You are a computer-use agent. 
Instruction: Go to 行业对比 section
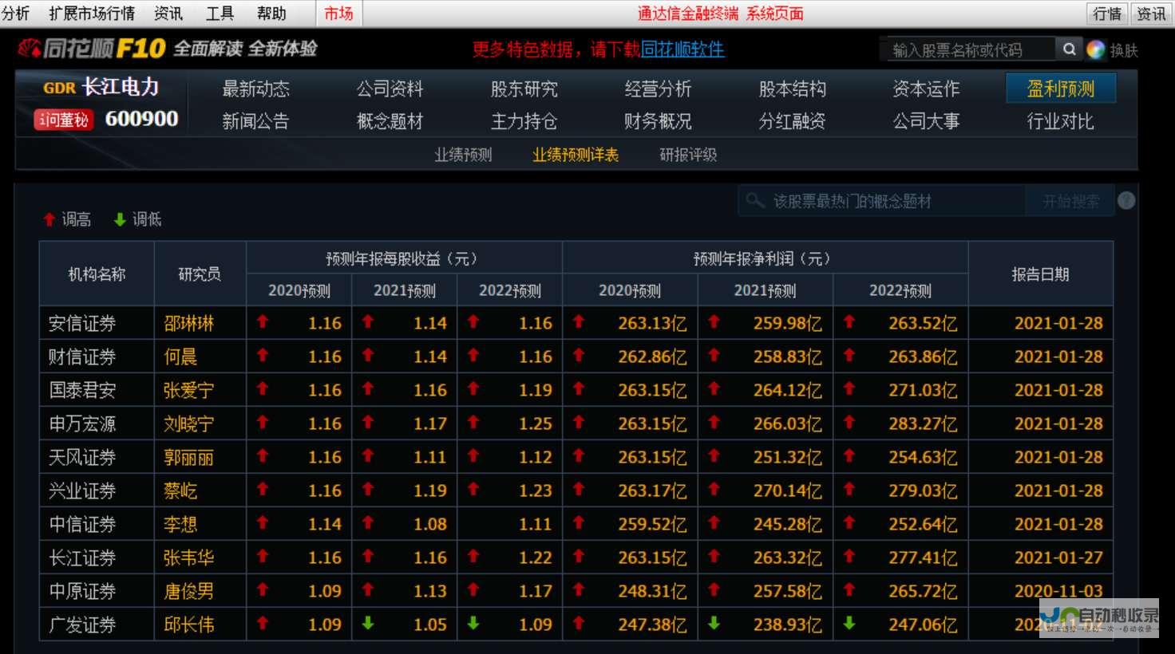point(1060,121)
